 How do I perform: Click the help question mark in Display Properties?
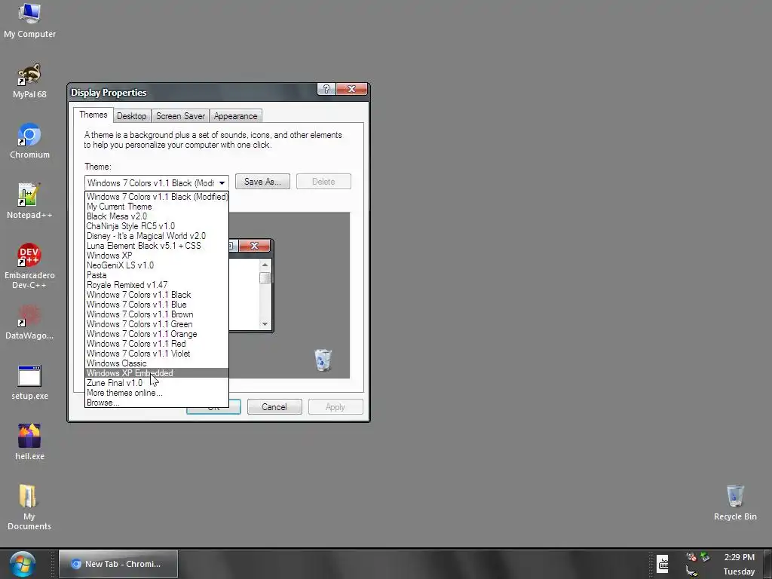click(x=326, y=89)
